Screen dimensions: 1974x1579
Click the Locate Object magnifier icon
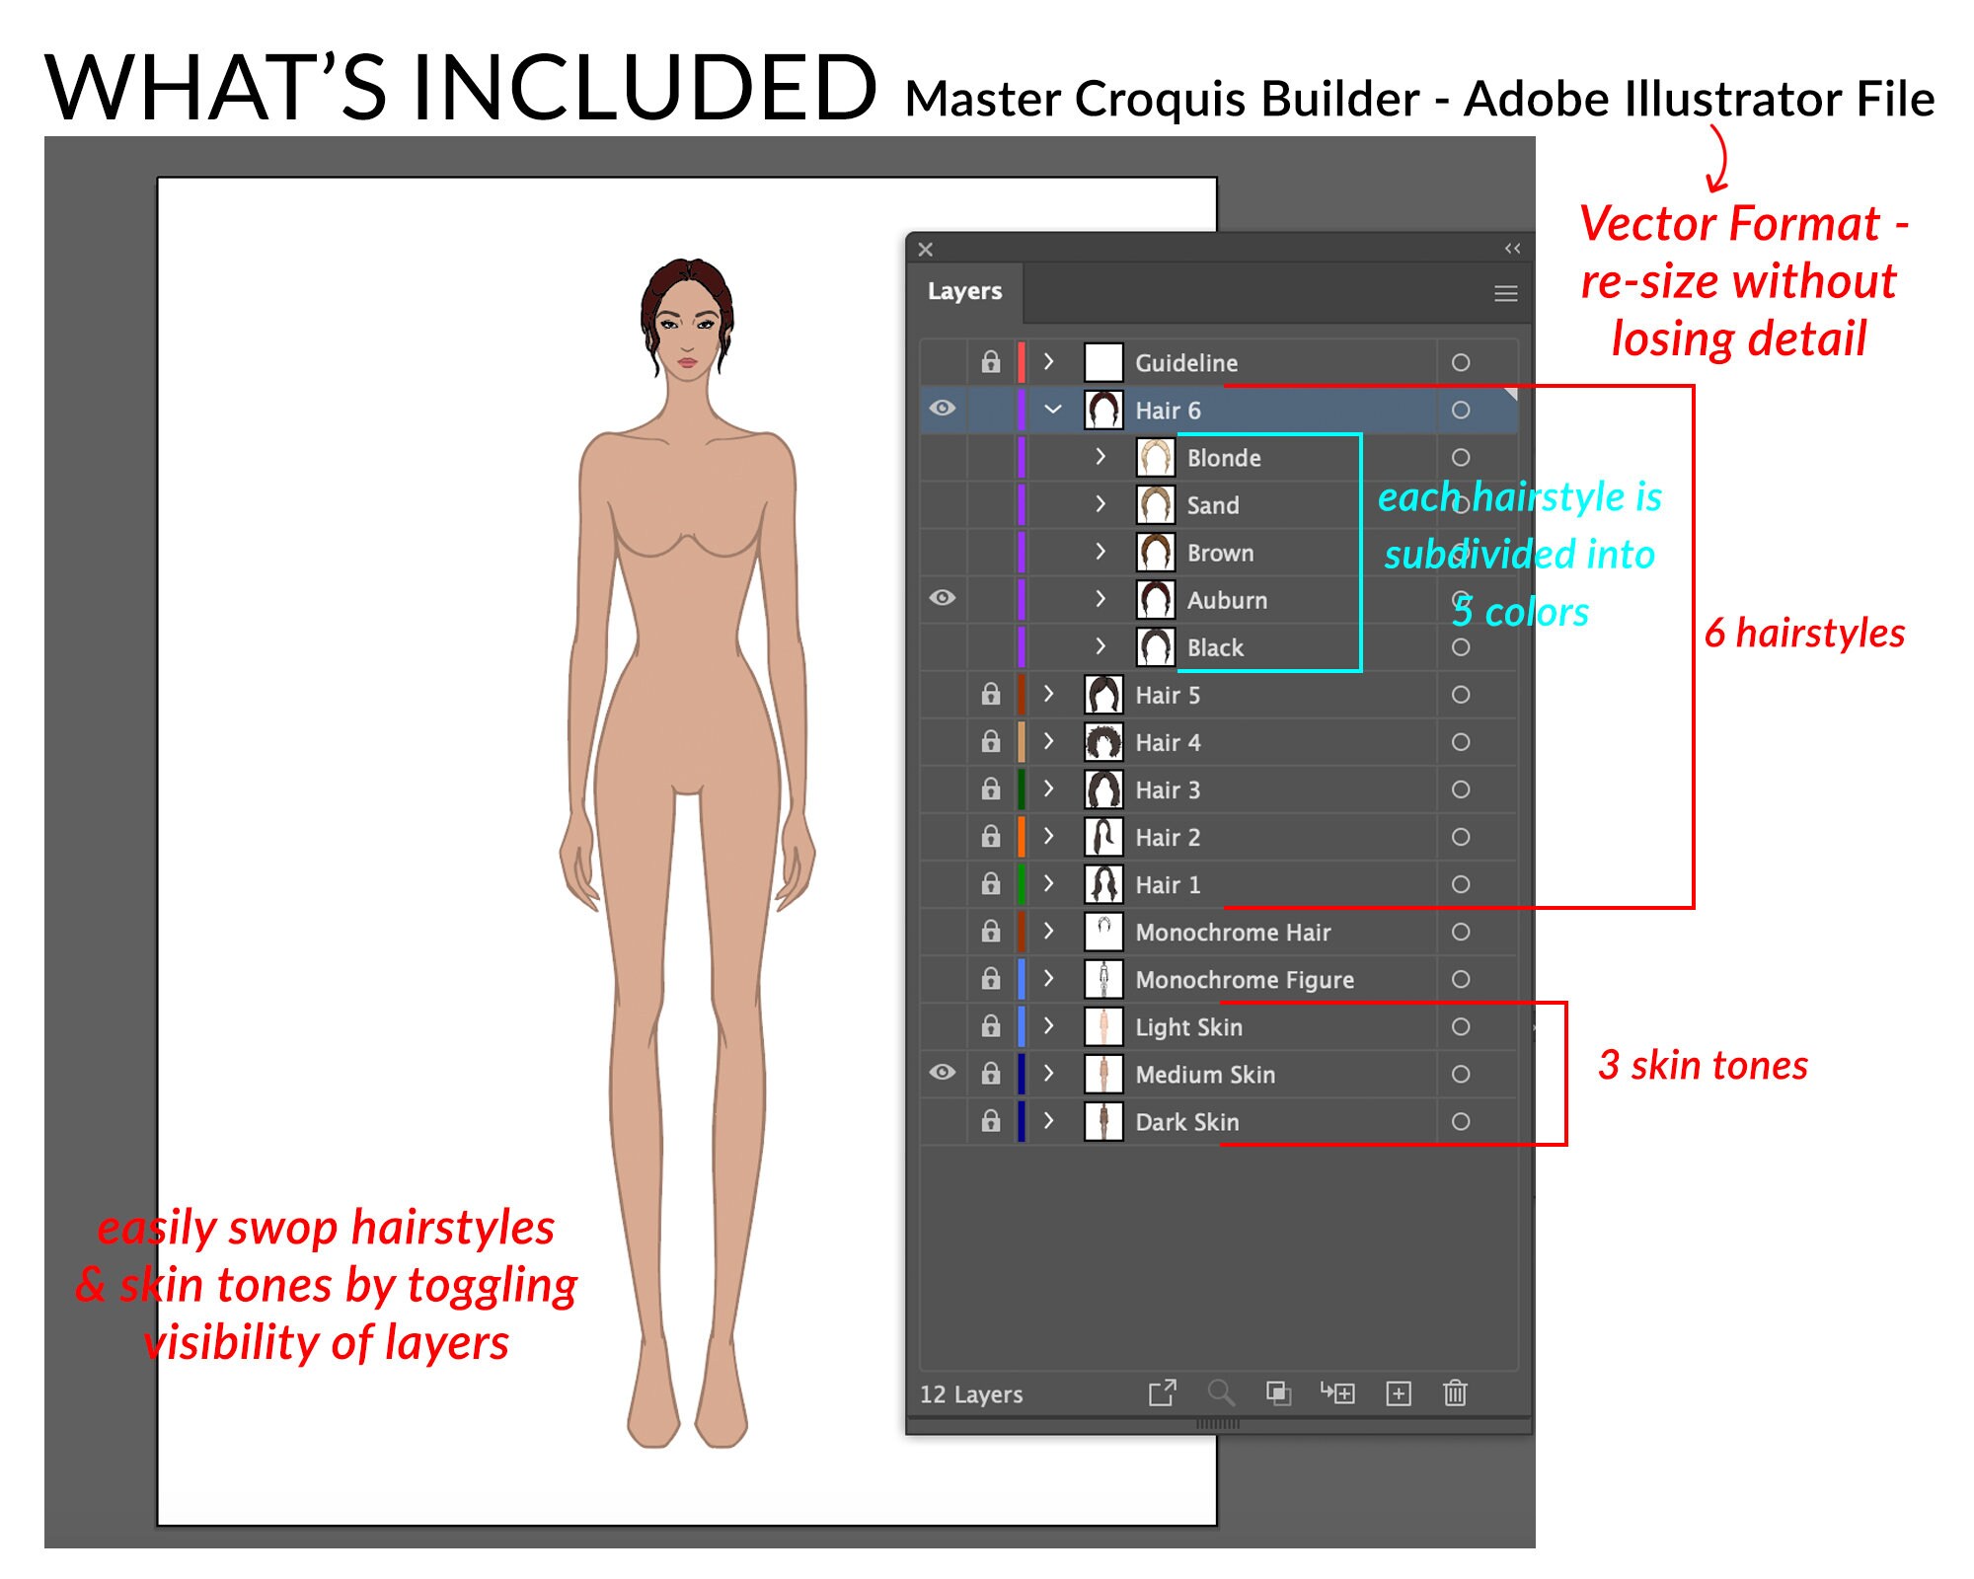(x=1221, y=1392)
